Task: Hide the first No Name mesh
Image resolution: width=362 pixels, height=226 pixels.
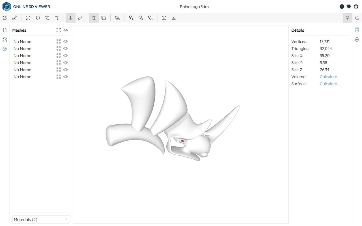Action: tap(66, 41)
